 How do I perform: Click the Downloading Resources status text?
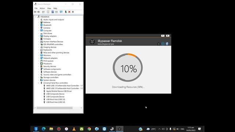(x=128, y=87)
